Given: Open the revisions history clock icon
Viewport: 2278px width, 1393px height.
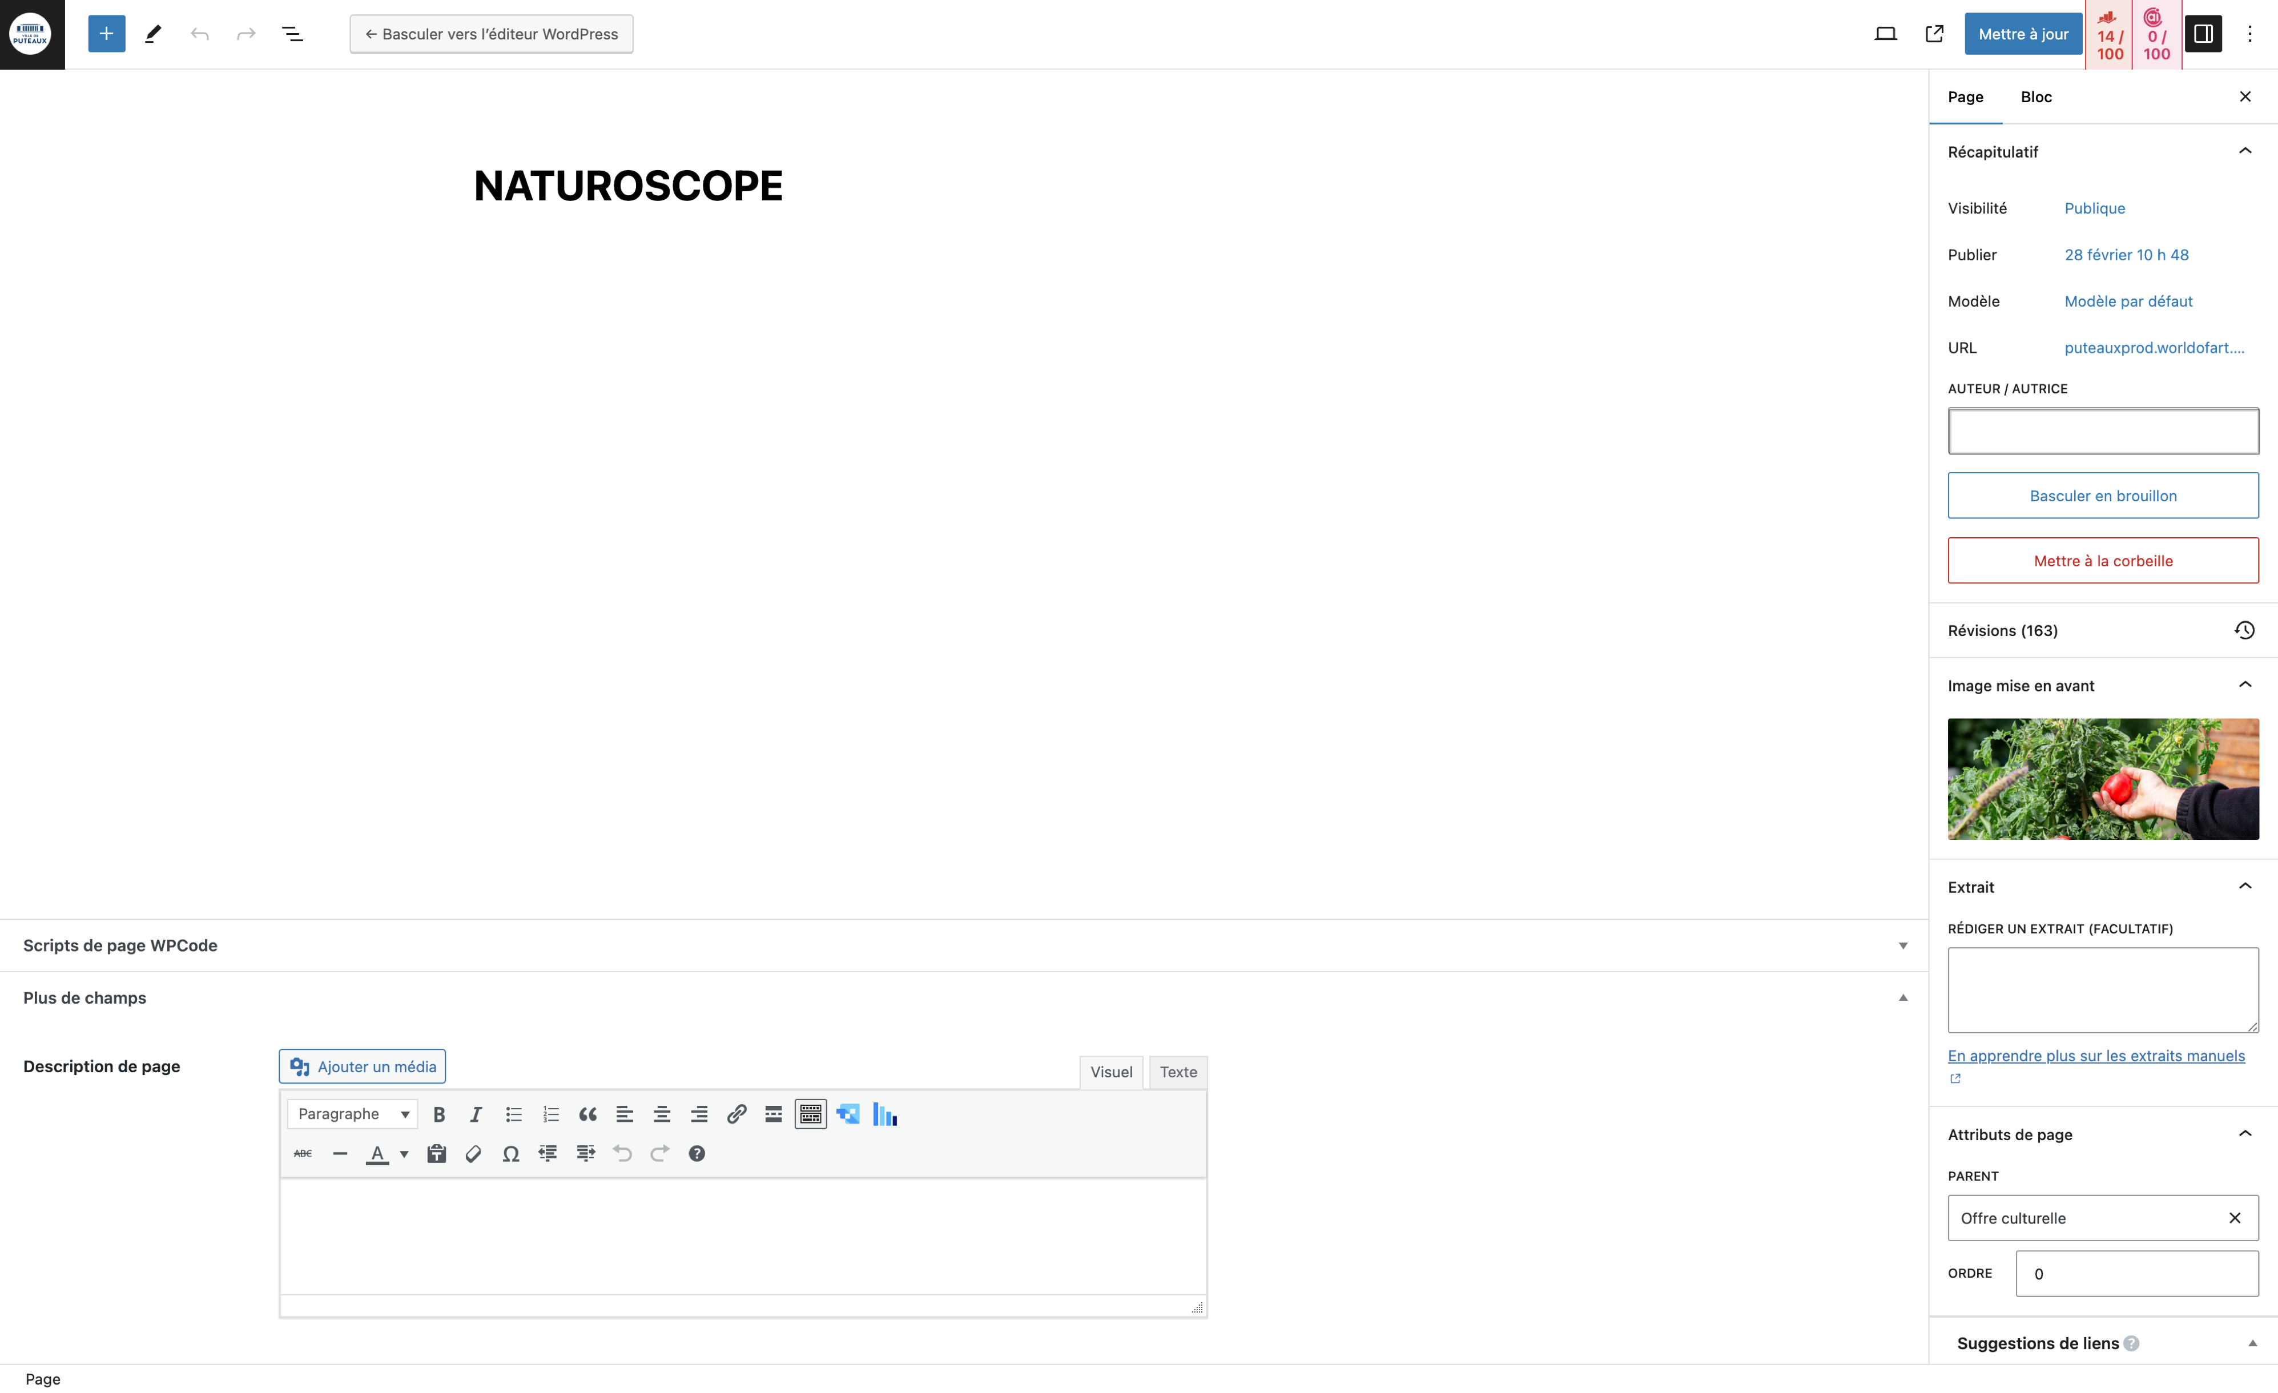Looking at the screenshot, I should [x=2244, y=630].
